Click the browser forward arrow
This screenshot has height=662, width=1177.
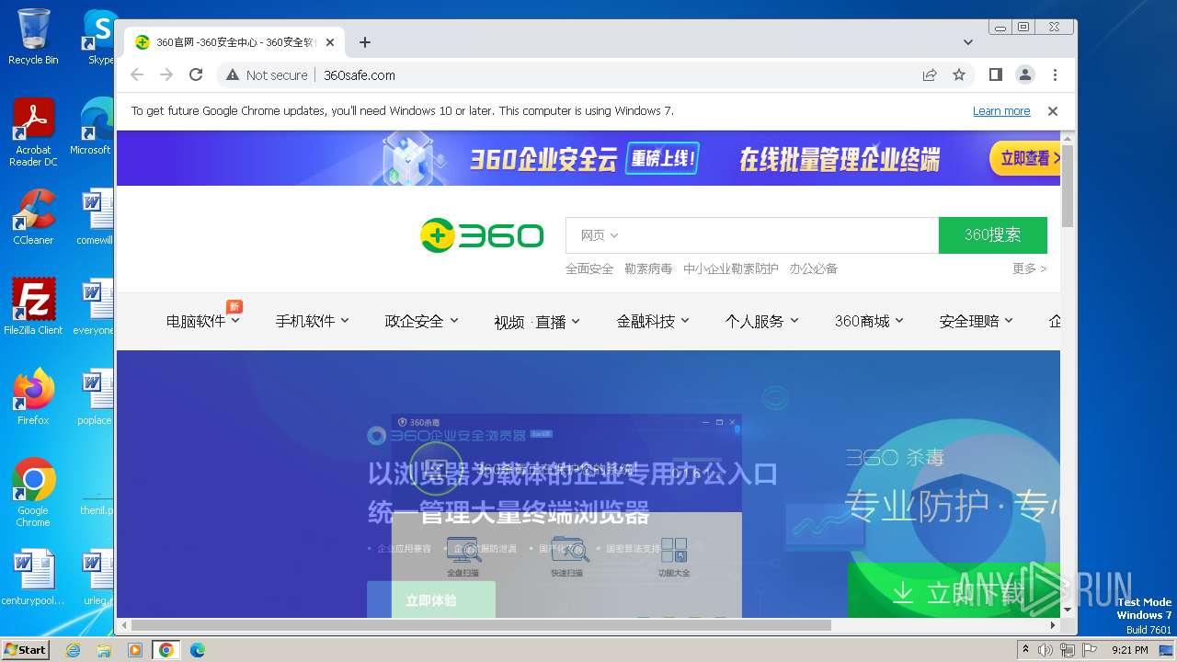pos(166,74)
